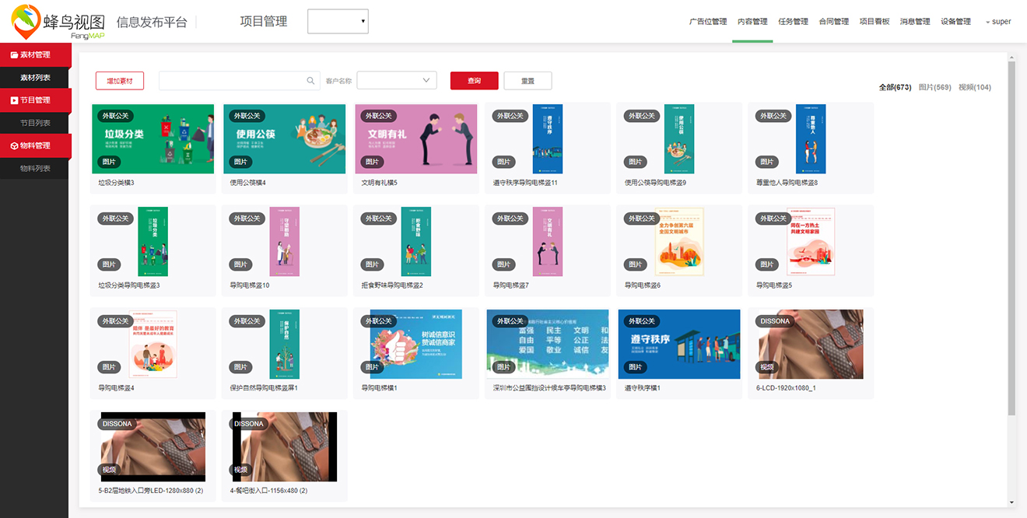This screenshot has height=518, width=1027.
Task: Click the FengMap hummingbird logo
Action: click(26, 21)
